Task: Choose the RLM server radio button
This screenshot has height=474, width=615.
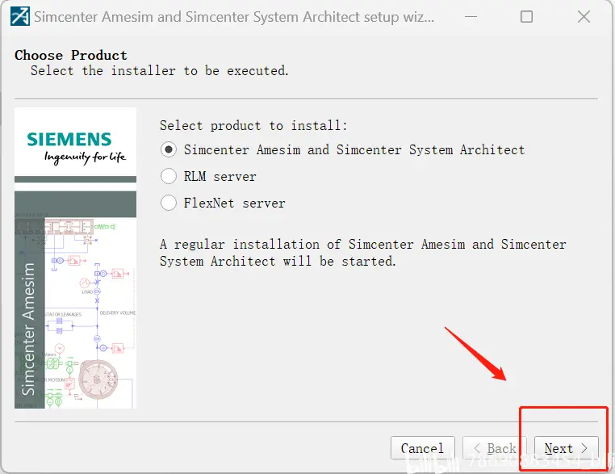Action: coord(169,176)
